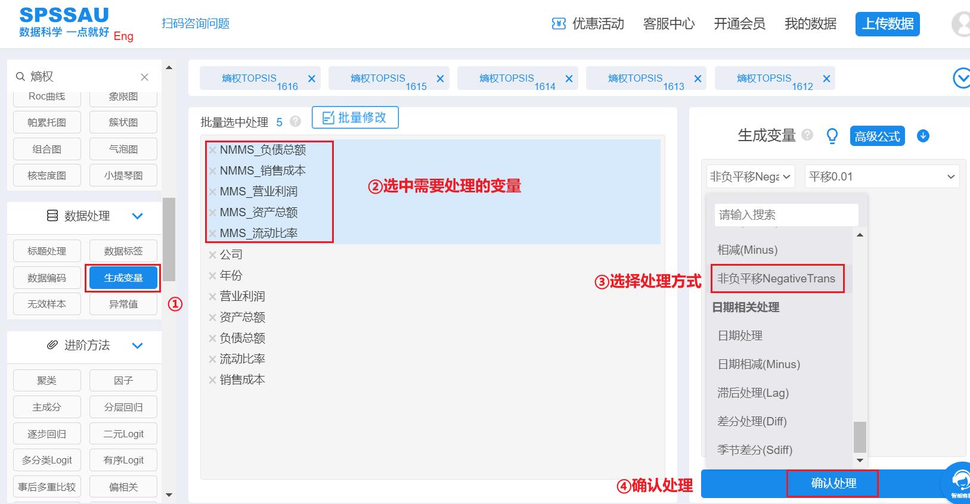Clear the search box with the X icon
Screen dimensions: 970x504
click(144, 77)
